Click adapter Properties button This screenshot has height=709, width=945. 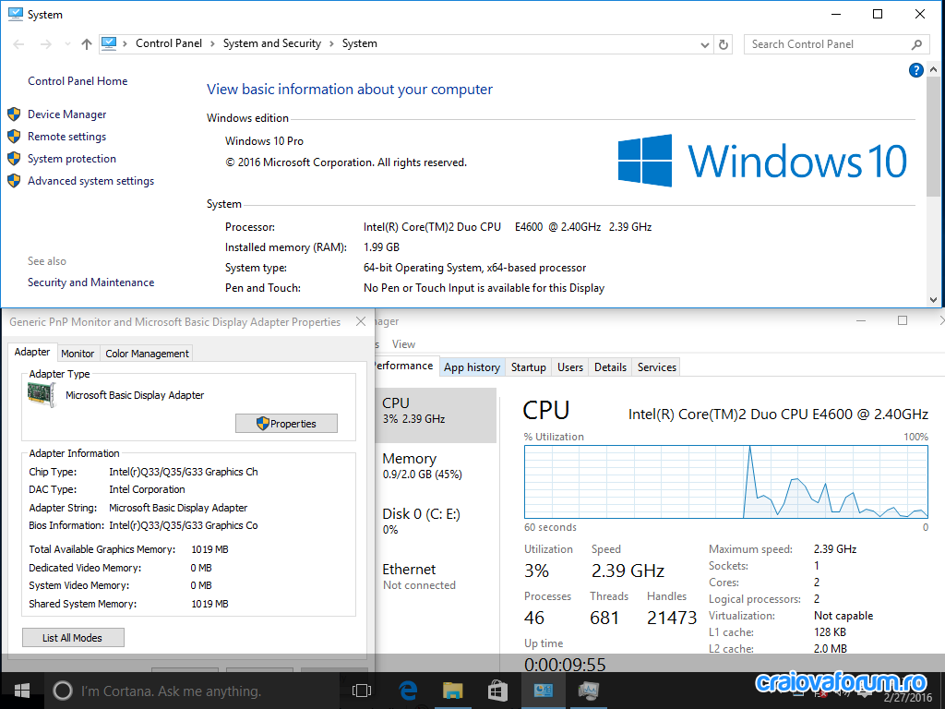tap(286, 423)
